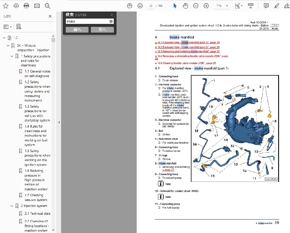Click the 次へ next result button
Screen dimensions: 290x233
(102, 30)
